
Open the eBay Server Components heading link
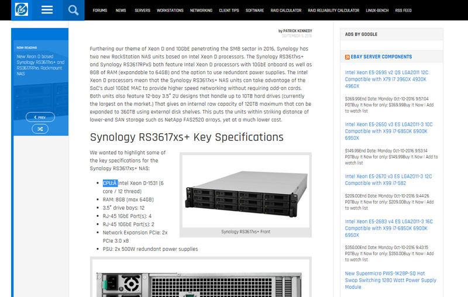coord(381,57)
